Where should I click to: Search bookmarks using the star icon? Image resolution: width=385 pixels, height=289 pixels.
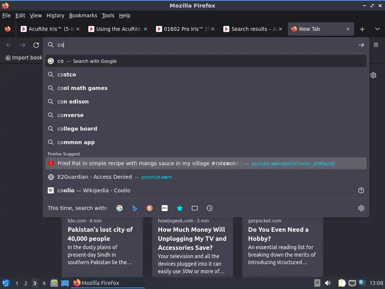point(180,208)
